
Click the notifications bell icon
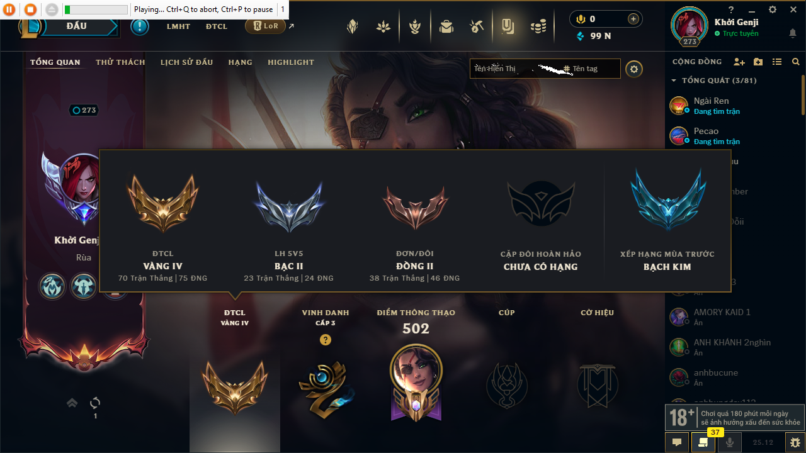pos(793,33)
